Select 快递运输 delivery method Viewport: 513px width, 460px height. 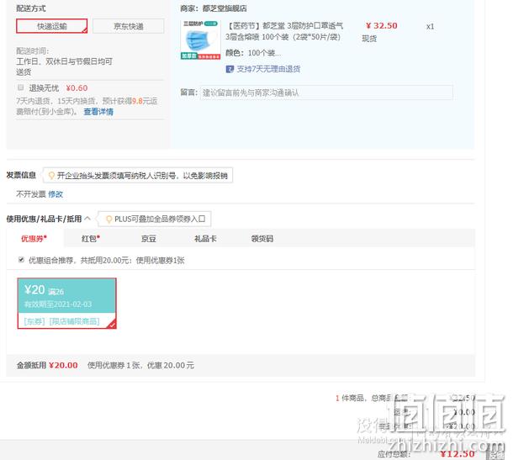click(51, 26)
